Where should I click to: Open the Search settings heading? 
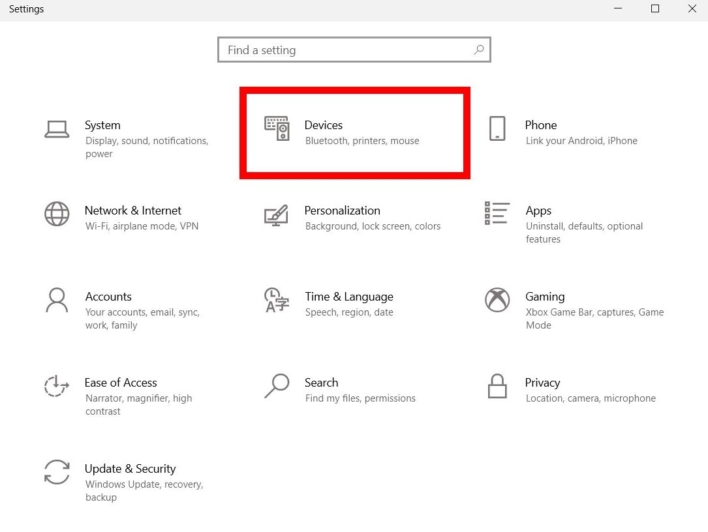pyautogui.click(x=321, y=383)
